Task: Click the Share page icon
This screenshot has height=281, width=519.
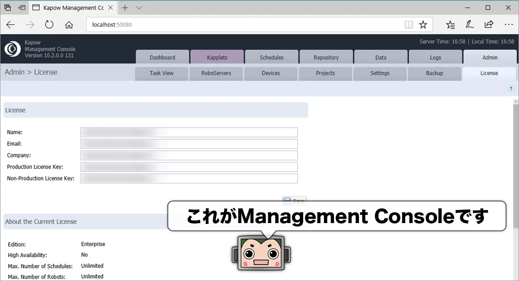Action: (x=489, y=25)
